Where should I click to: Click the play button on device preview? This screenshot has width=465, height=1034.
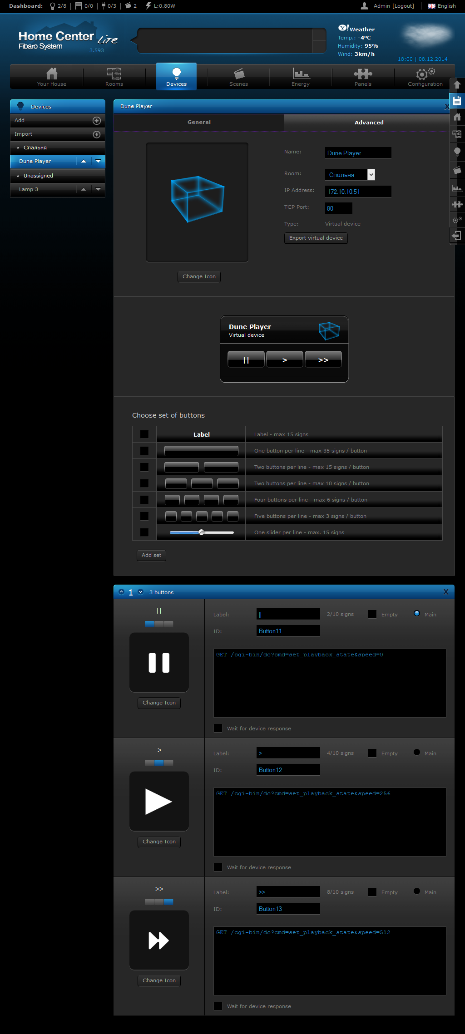pyautogui.click(x=284, y=359)
